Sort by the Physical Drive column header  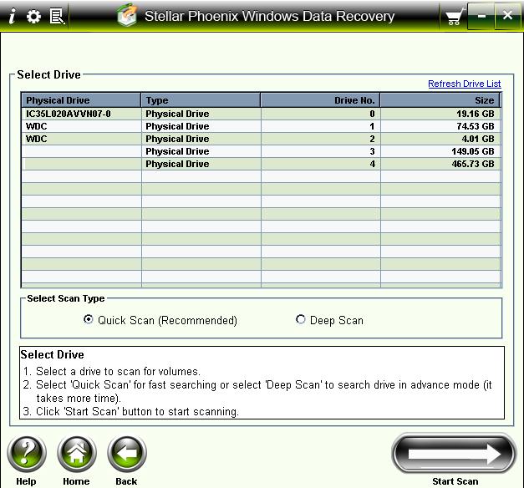click(x=82, y=100)
